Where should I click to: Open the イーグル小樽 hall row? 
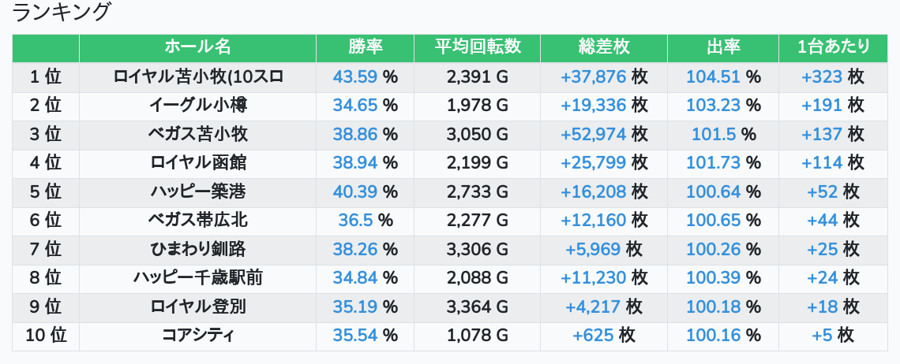[x=198, y=106]
